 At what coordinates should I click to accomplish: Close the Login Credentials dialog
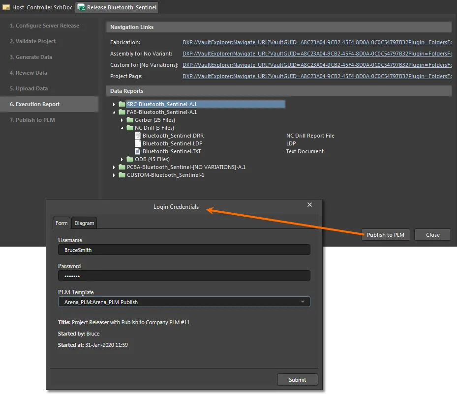pos(309,205)
